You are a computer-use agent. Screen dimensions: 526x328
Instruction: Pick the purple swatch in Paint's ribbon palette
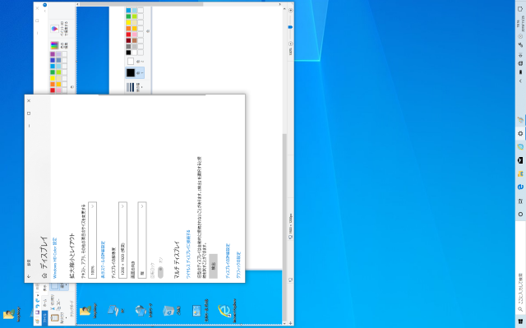[x=53, y=54]
